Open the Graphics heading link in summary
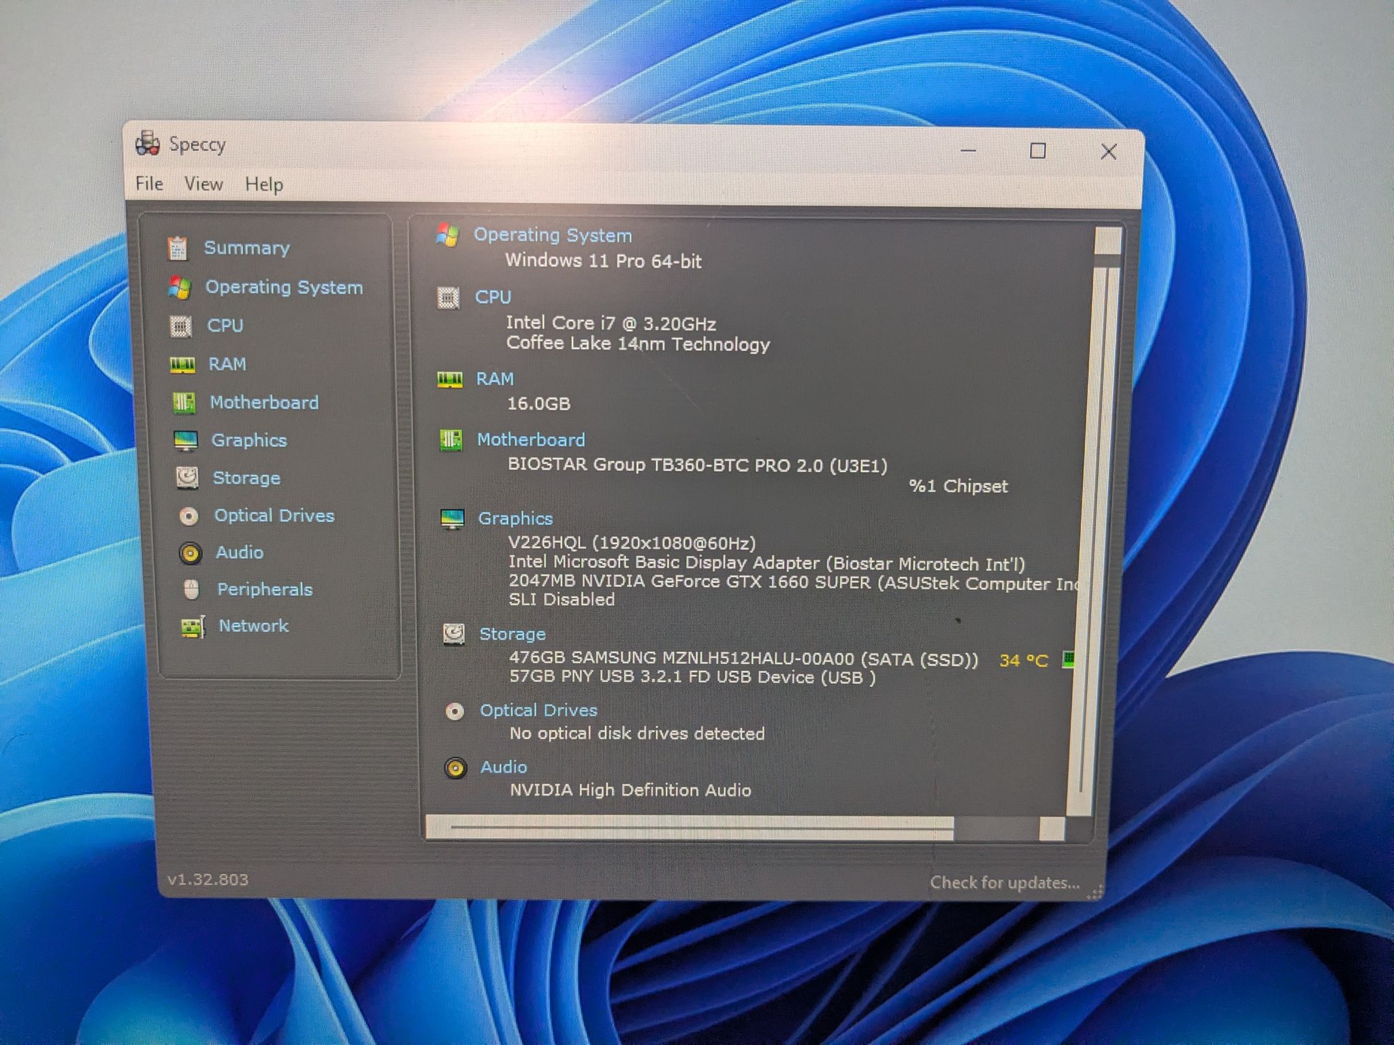 515,519
